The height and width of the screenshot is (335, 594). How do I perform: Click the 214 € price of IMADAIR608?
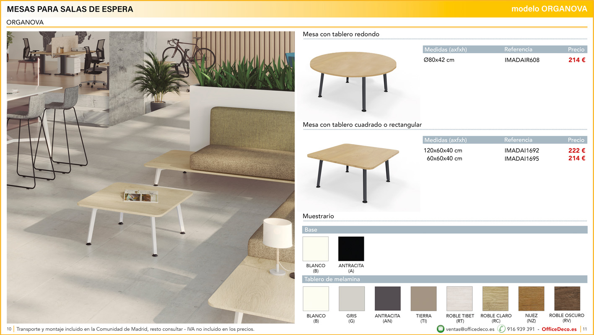[577, 60]
